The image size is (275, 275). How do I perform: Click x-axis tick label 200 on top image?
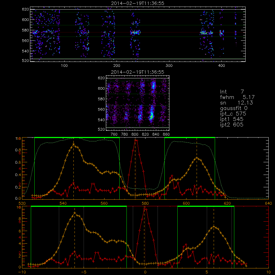coord(117,66)
